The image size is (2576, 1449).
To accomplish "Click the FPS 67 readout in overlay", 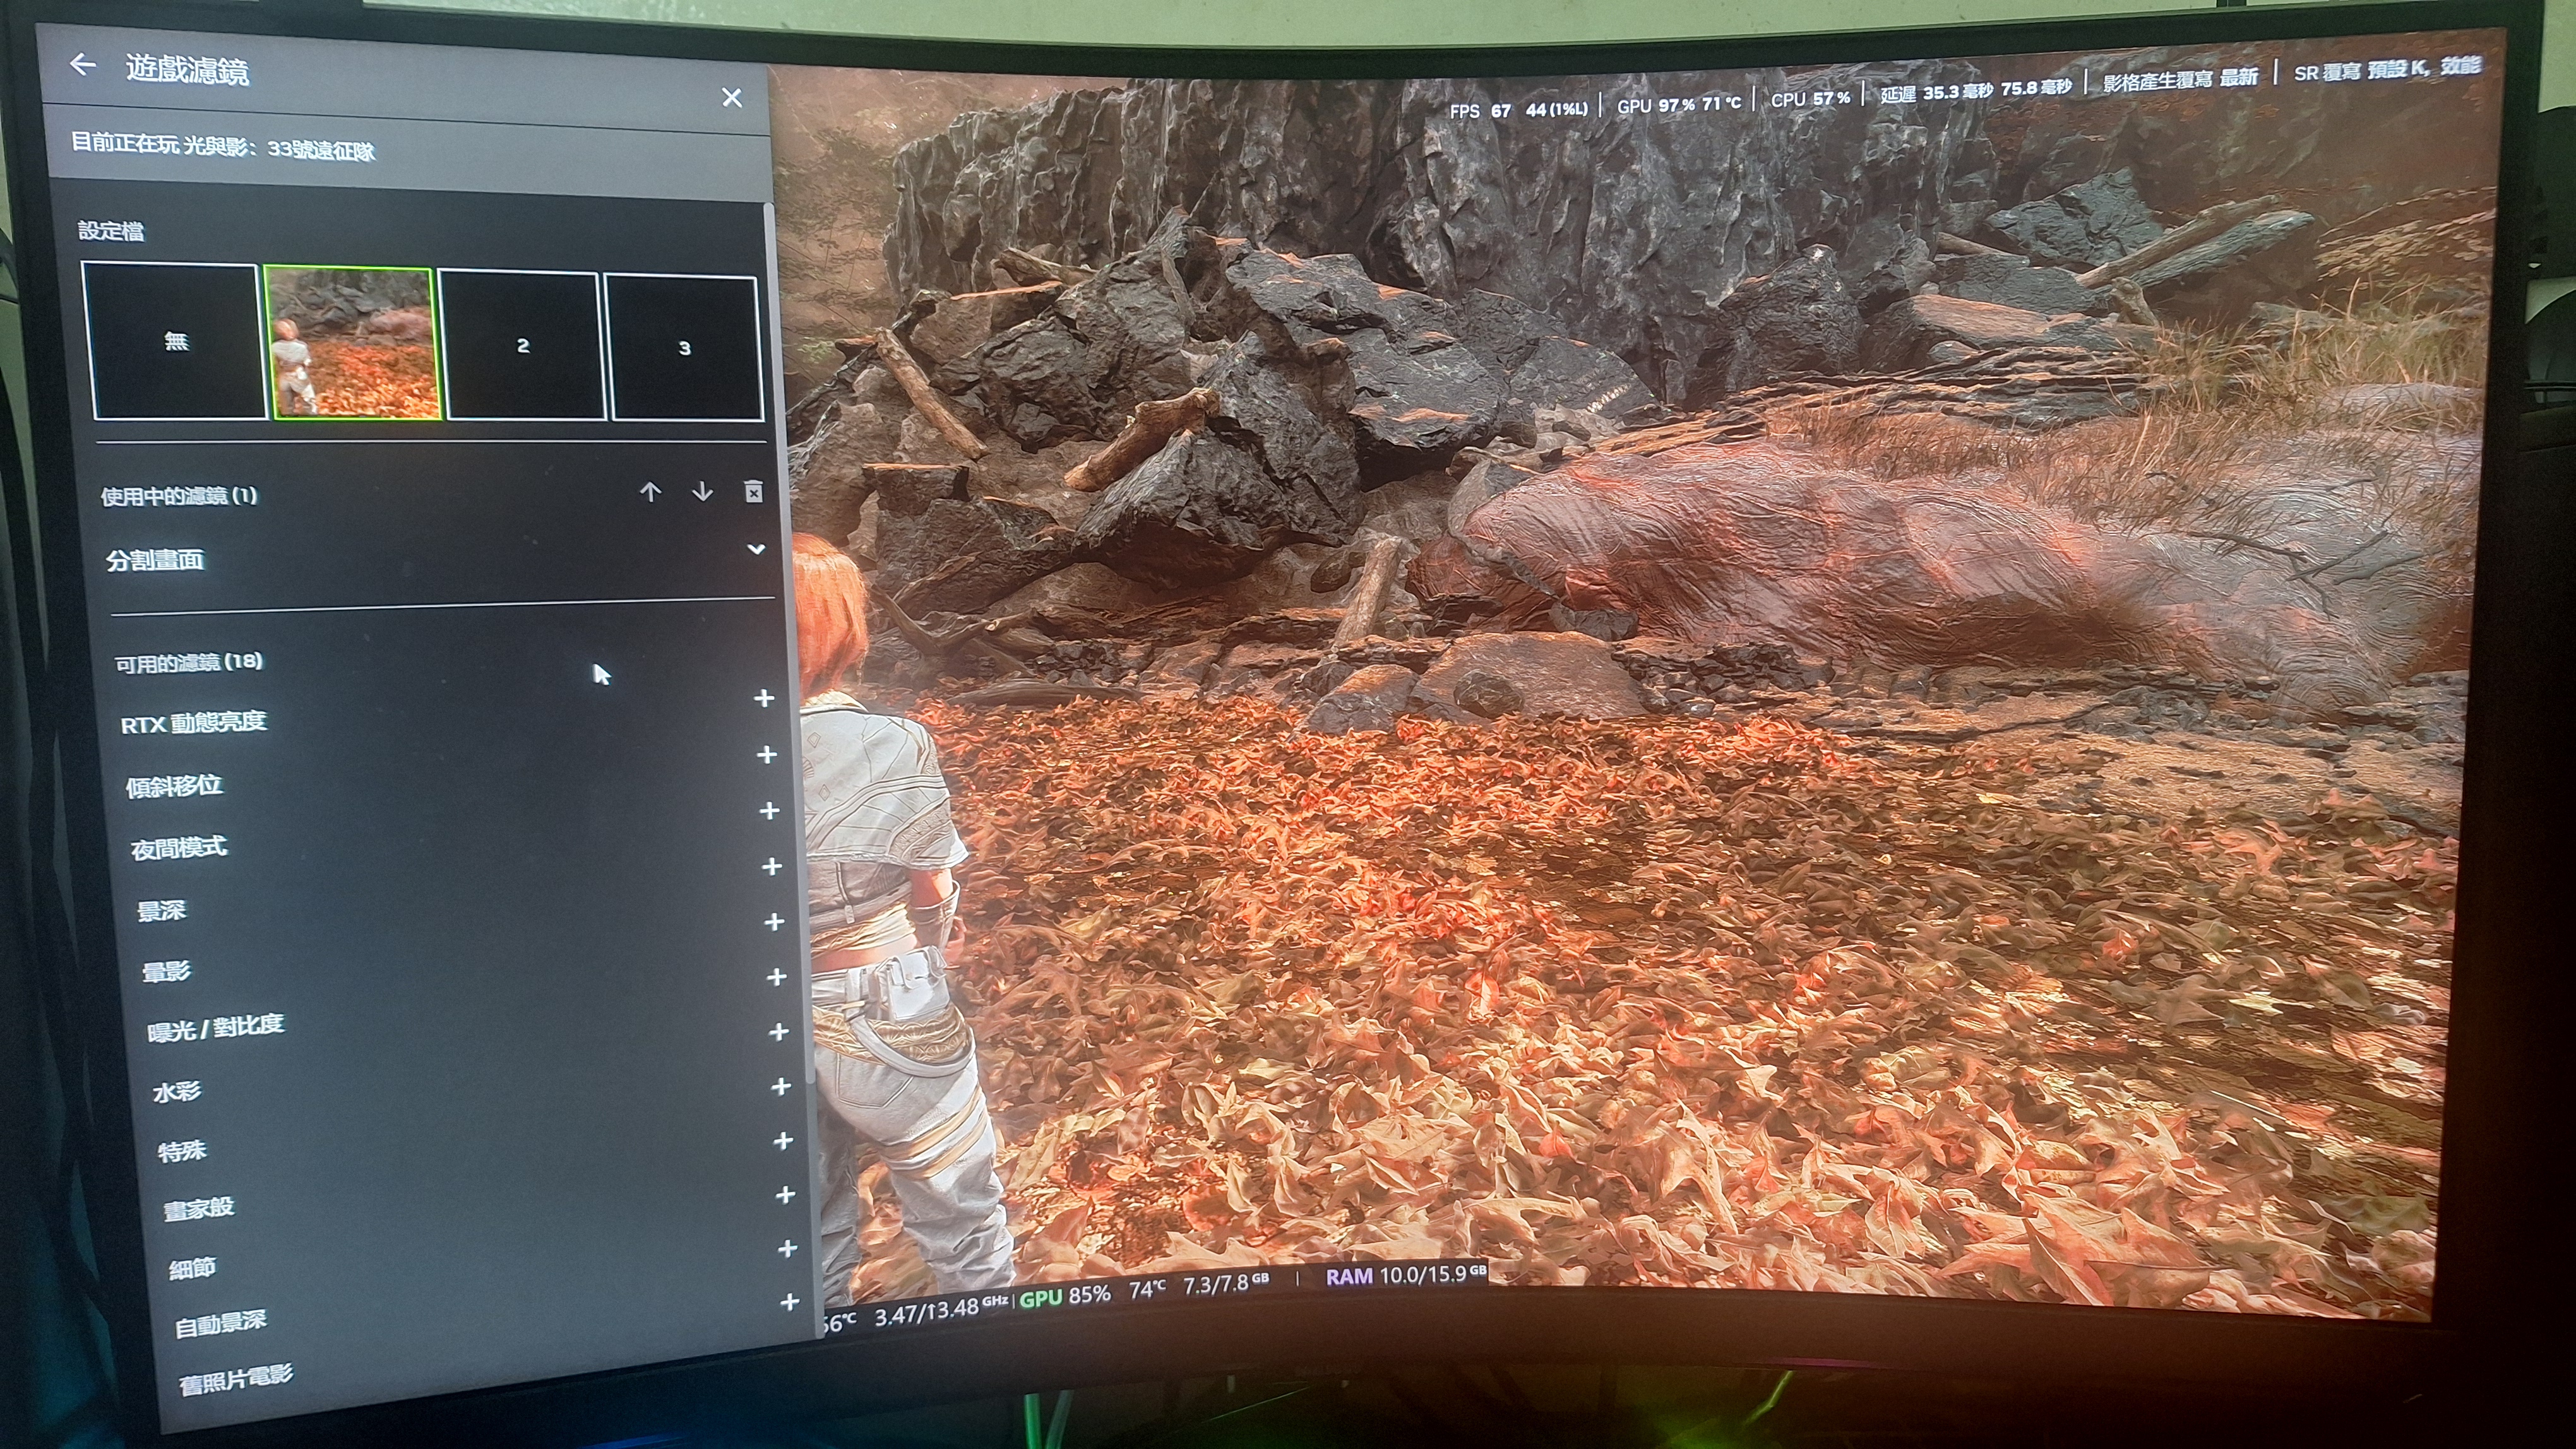I will 1480,110.
